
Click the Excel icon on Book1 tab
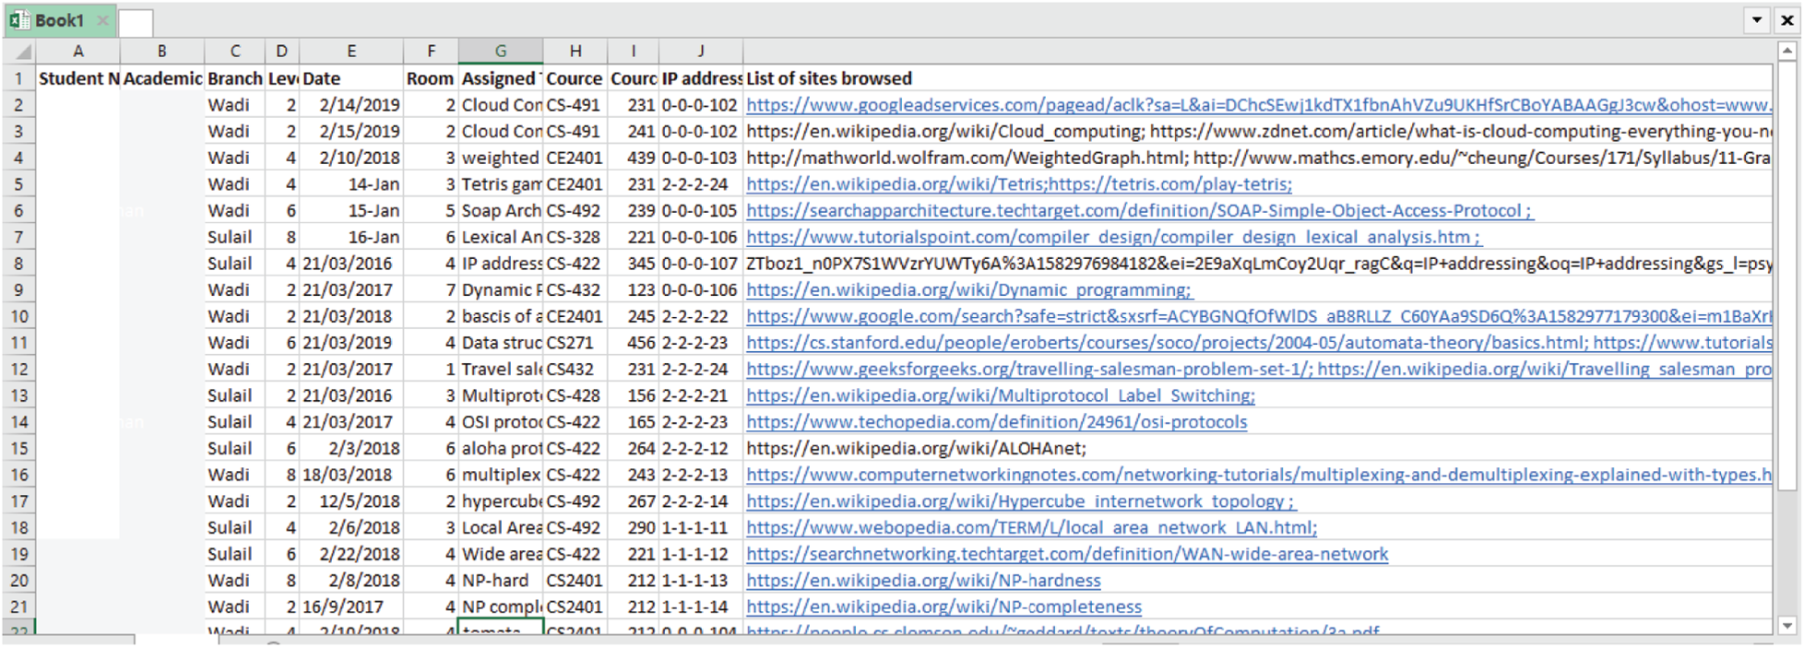[x=18, y=20]
